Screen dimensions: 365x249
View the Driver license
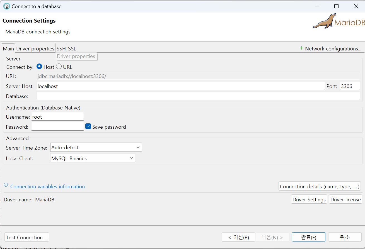345,199
